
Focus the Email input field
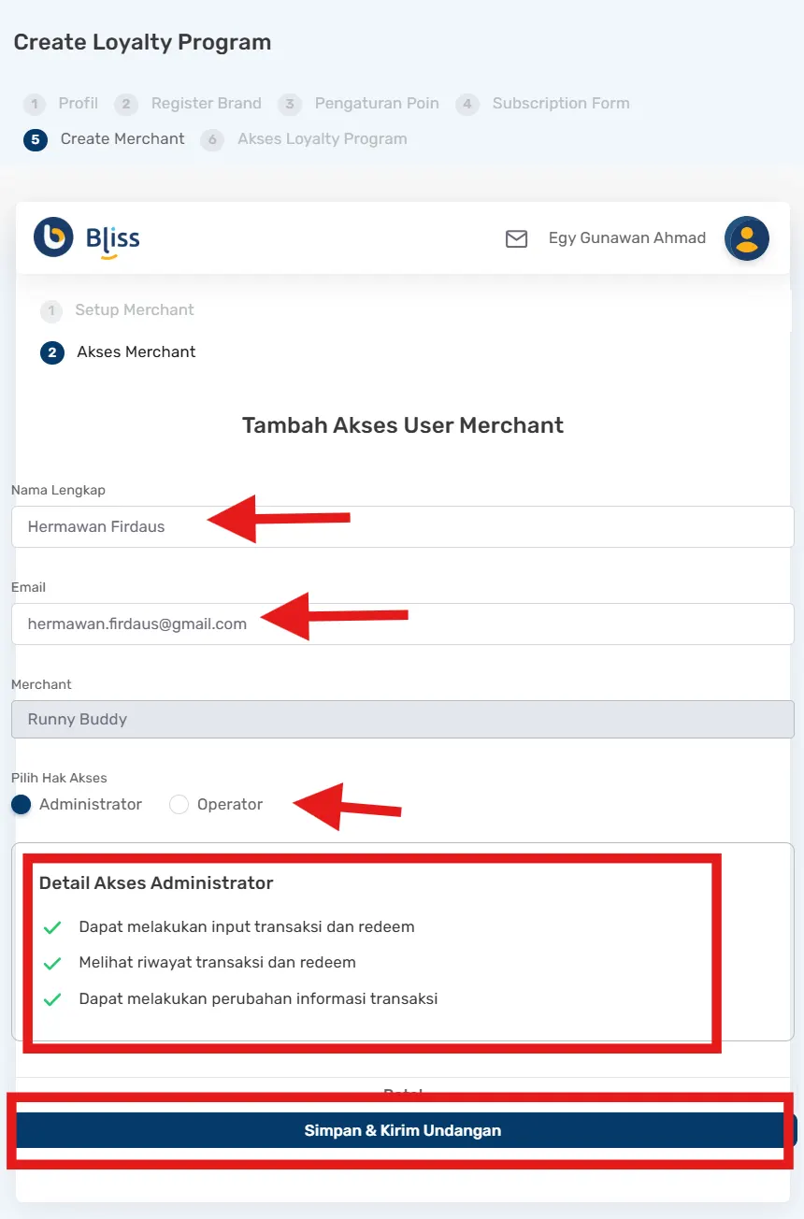coord(402,624)
